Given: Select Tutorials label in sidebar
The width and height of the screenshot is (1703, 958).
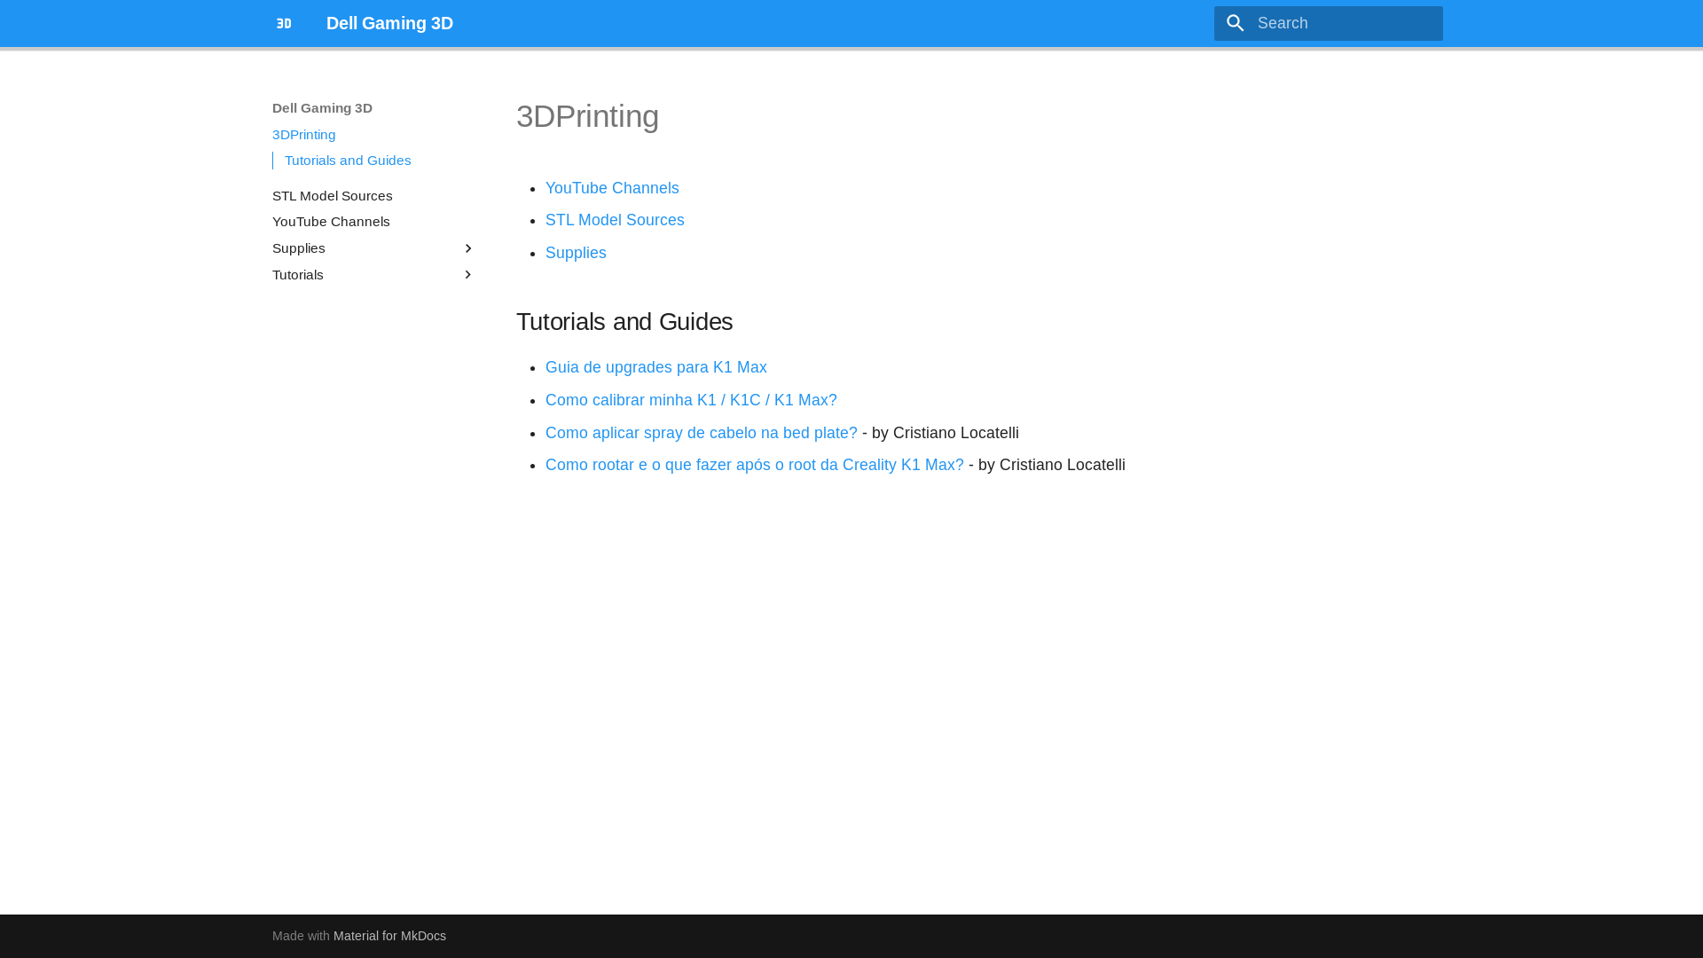Looking at the screenshot, I should (x=298, y=275).
